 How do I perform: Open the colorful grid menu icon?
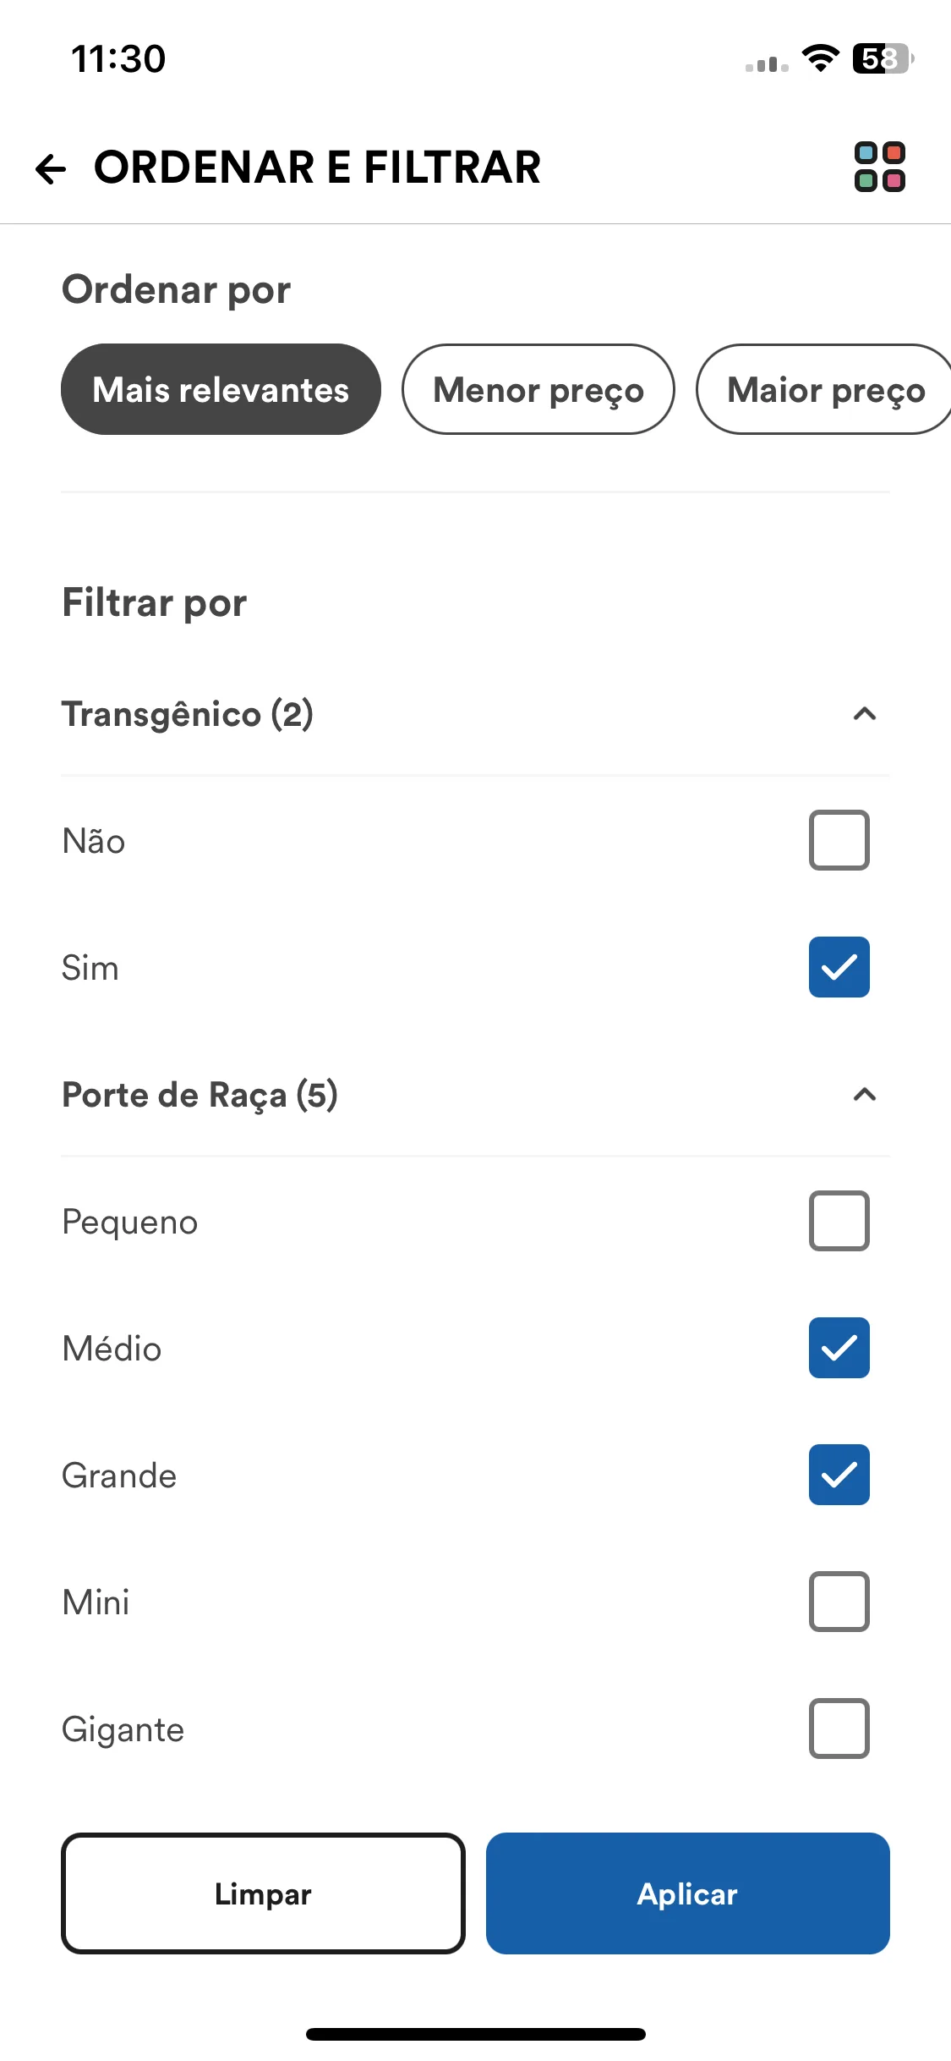(x=880, y=167)
